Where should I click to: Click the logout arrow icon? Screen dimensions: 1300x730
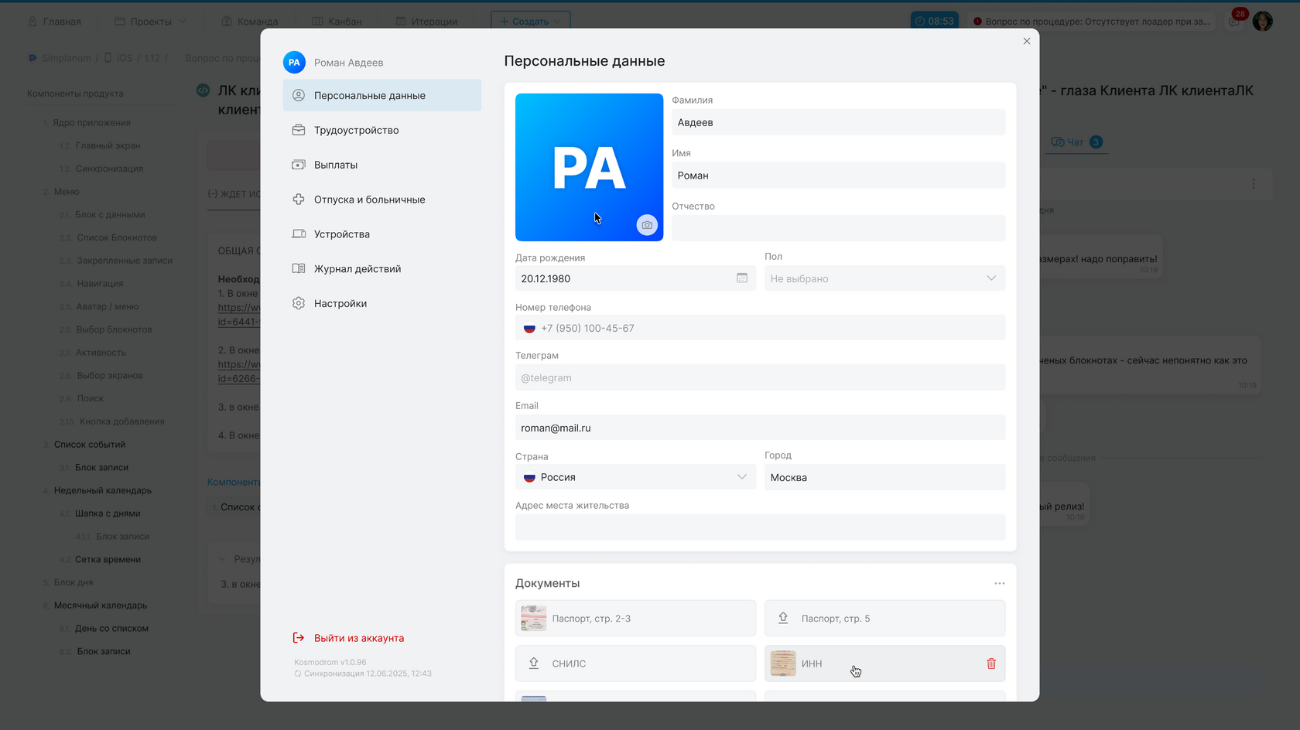coord(299,638)
